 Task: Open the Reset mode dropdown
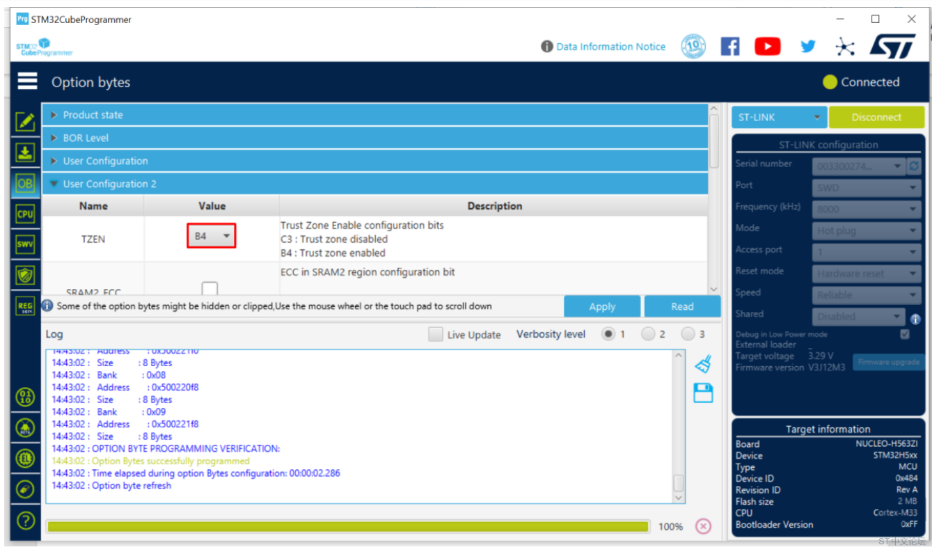click(x=867, y=274)
